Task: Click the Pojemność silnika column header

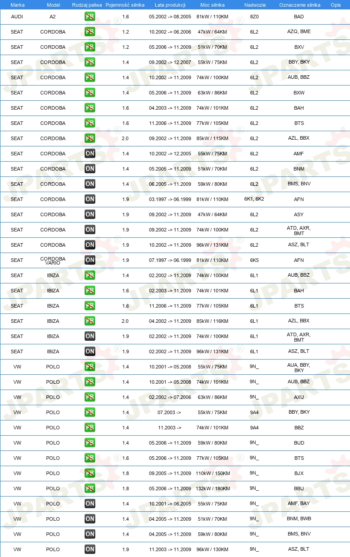Action: point(125,5)
